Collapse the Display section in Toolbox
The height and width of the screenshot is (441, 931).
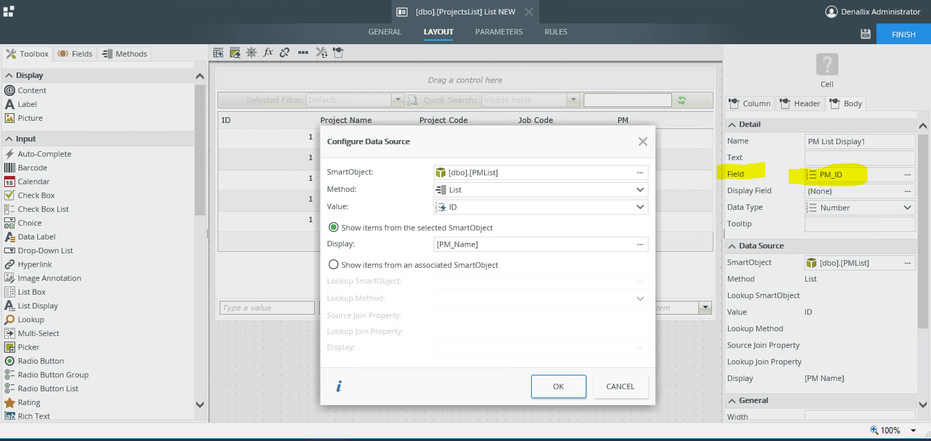(9, 75)
